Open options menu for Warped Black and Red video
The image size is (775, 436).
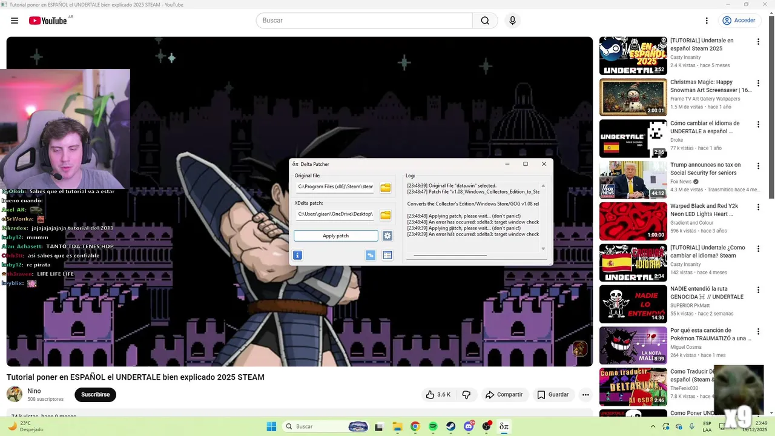758,207
